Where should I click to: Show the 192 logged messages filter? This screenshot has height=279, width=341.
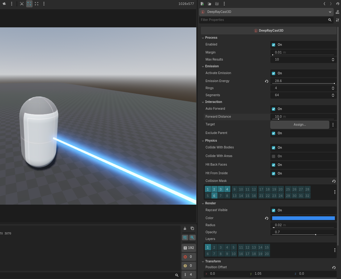[x=188, y=248]
